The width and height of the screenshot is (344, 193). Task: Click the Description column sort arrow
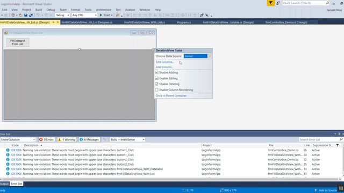[x=41, y=145]
